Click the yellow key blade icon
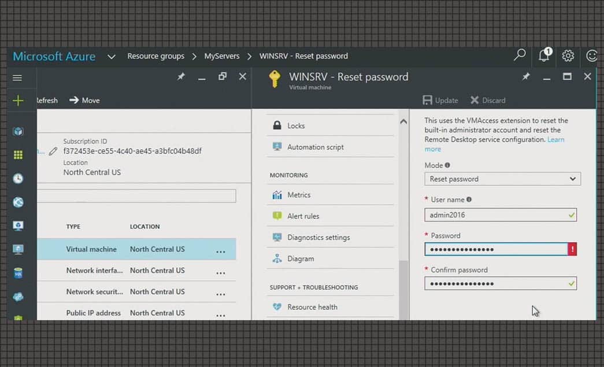The image size is (604, 367). pyautogui.click(x=275, y=79)
